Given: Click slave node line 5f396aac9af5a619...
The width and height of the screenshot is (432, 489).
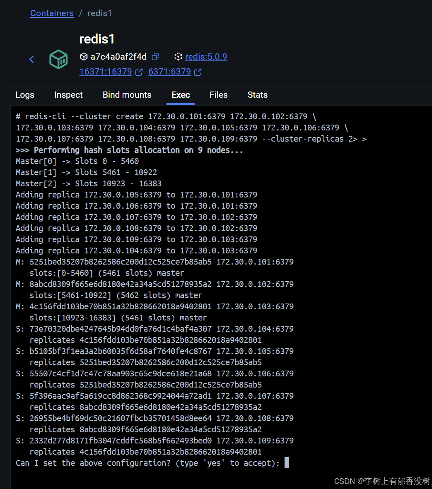Looking at the screenshot, I should point(155,396).
